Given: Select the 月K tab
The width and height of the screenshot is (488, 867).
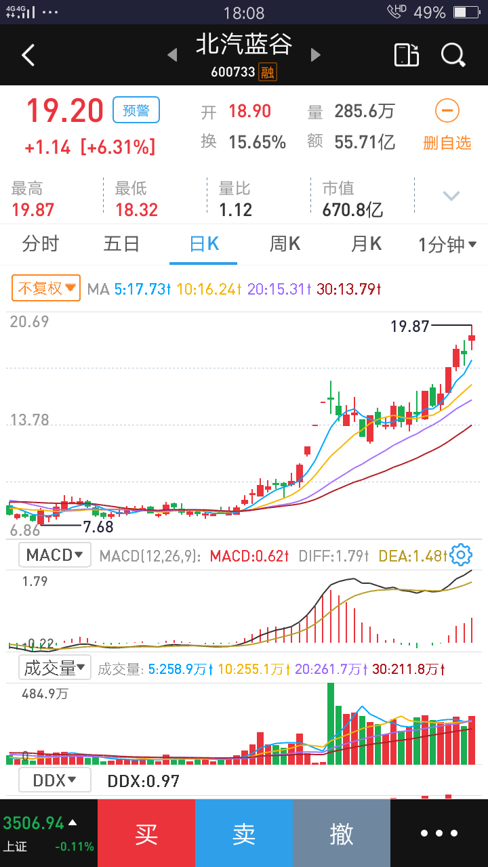Looking at the screenshot, I should tap(366, 244).
